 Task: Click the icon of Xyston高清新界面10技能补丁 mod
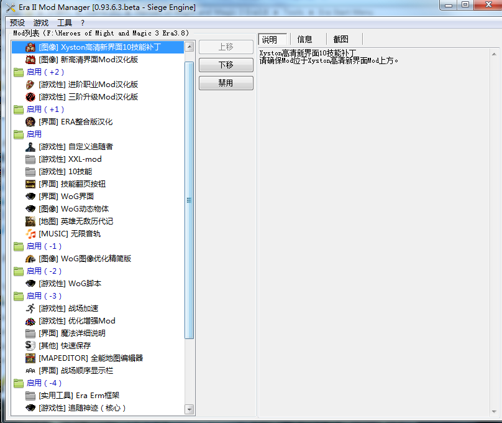30,47
